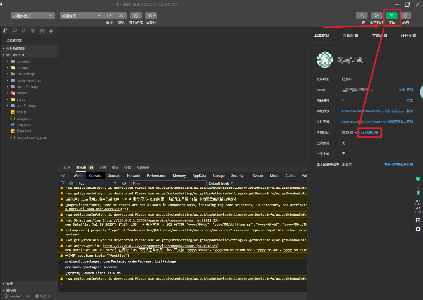
Task: Expand the 打开的编辑器 section
Action: coord(29,48)
